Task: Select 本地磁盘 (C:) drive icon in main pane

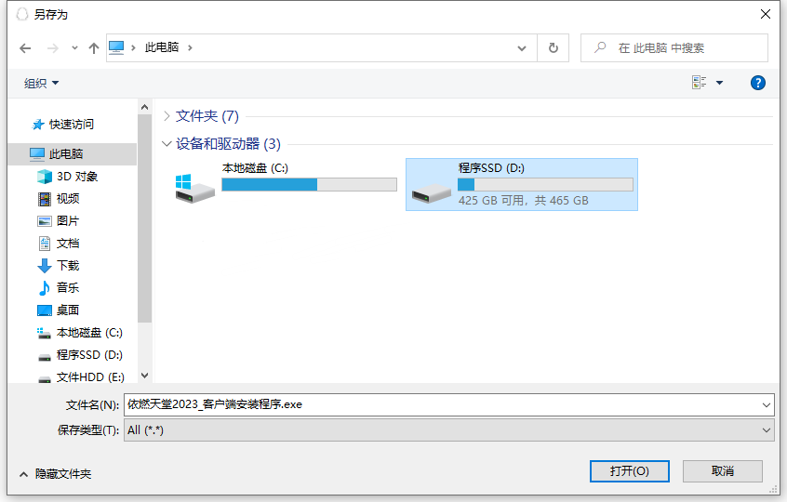Action: pos(195,186)
